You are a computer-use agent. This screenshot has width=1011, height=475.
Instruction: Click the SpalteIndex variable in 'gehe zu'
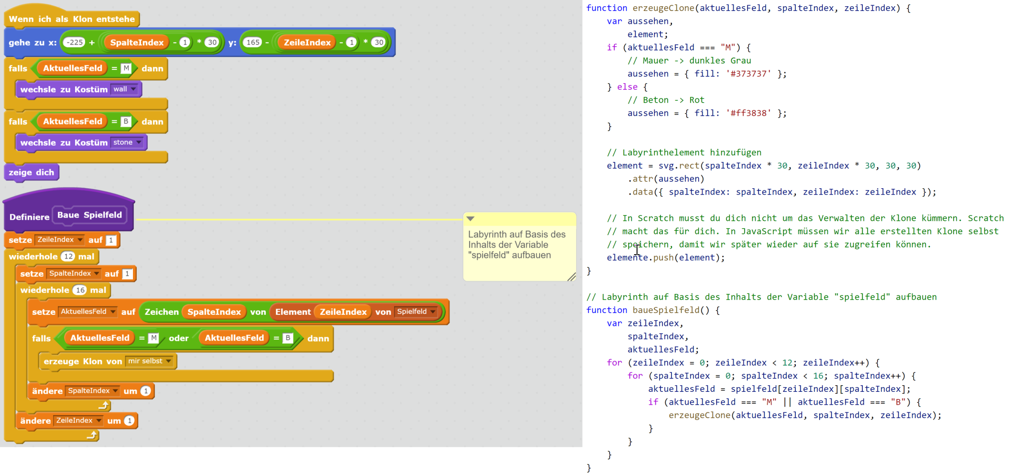pyautogui.click(x=137, y=43)
